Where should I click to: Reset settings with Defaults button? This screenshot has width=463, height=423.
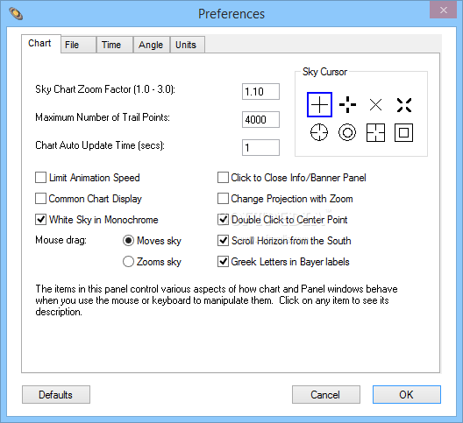coord(56,395)
